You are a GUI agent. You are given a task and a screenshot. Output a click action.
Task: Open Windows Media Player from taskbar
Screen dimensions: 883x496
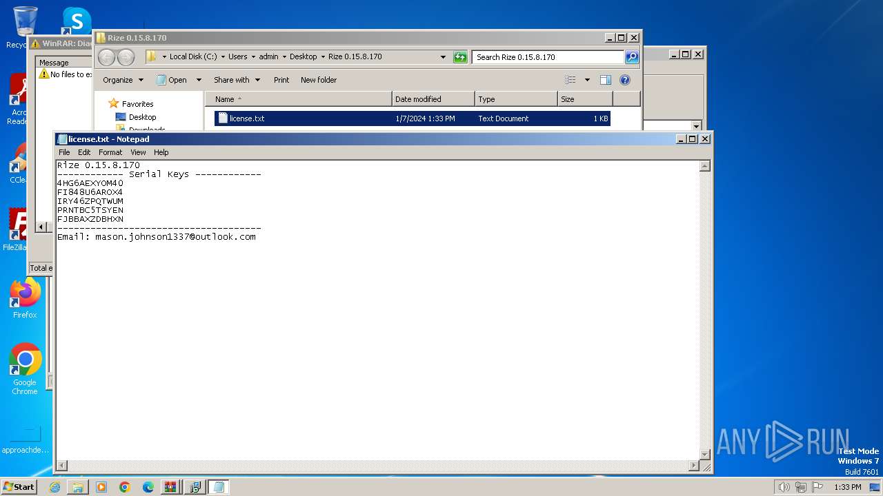pos(101,487)
